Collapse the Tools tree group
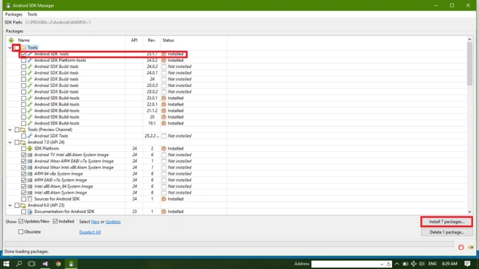479x269 pixels. pyautogui.click(x=10, y=48)
